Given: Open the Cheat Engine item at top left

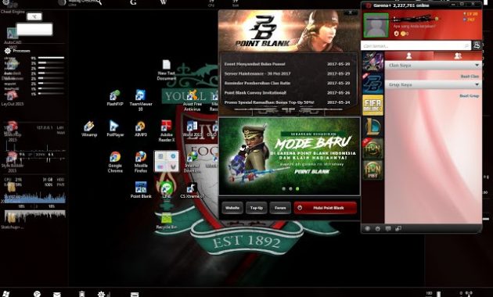Looking at the screenshot, I should point(13,12).
